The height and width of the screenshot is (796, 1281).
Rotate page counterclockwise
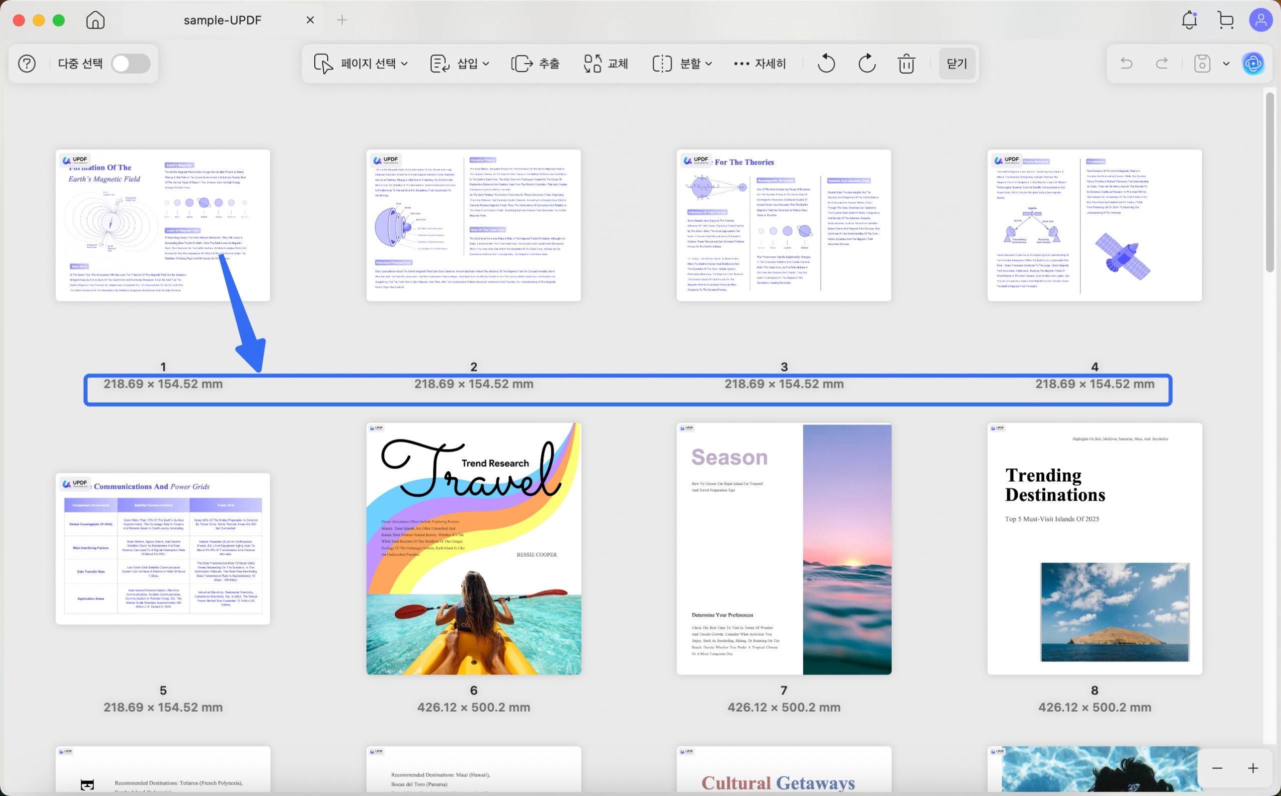coord(826,63)
